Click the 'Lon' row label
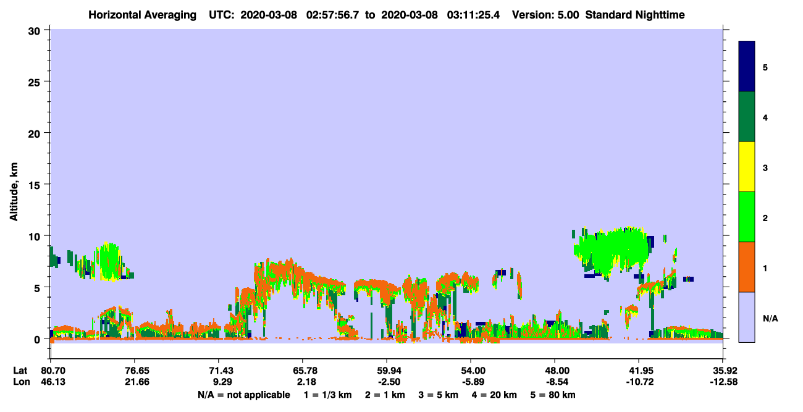 tap(20, 382)
